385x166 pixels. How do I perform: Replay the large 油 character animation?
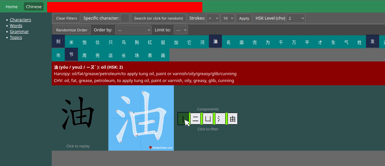click(78, 113)
